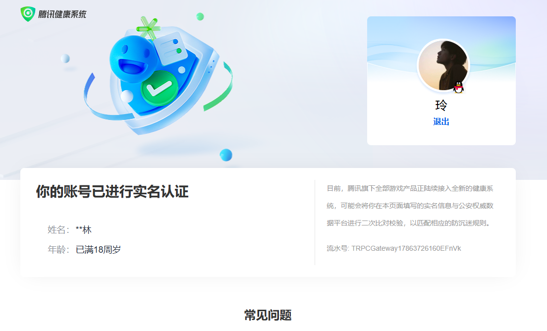
Task: Select serial number TRPCGateway17863726160EFnVk
Action: pos(406,248)
